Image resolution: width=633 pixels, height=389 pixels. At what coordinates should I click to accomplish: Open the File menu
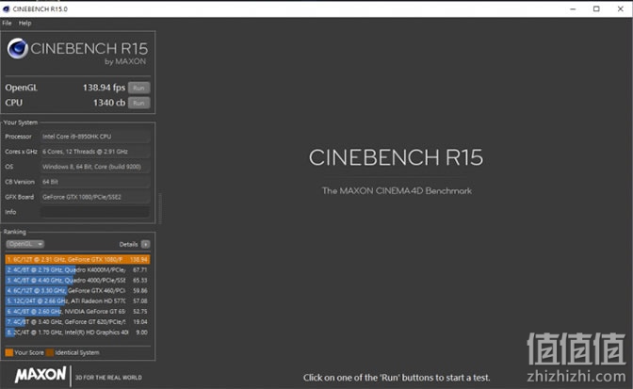[7, 23]
